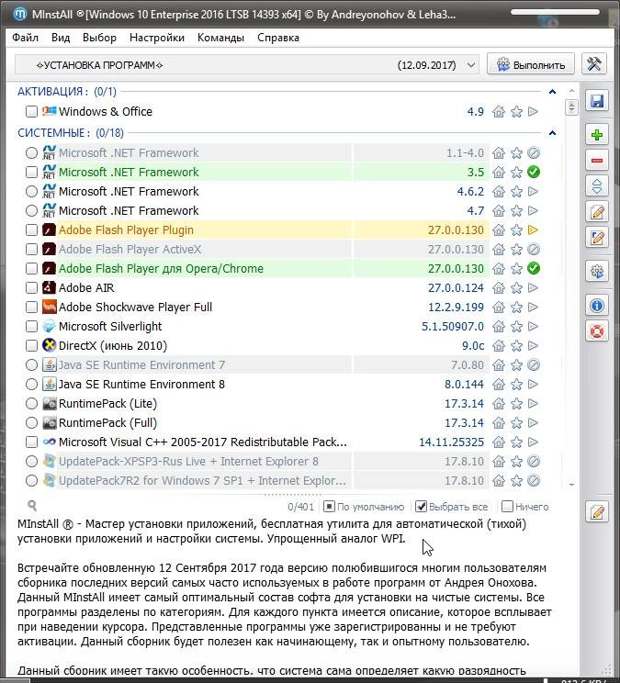Click the blue floppy disk save icon
Image resolution: width=620 pixels, height=683 pixels.
596,101
